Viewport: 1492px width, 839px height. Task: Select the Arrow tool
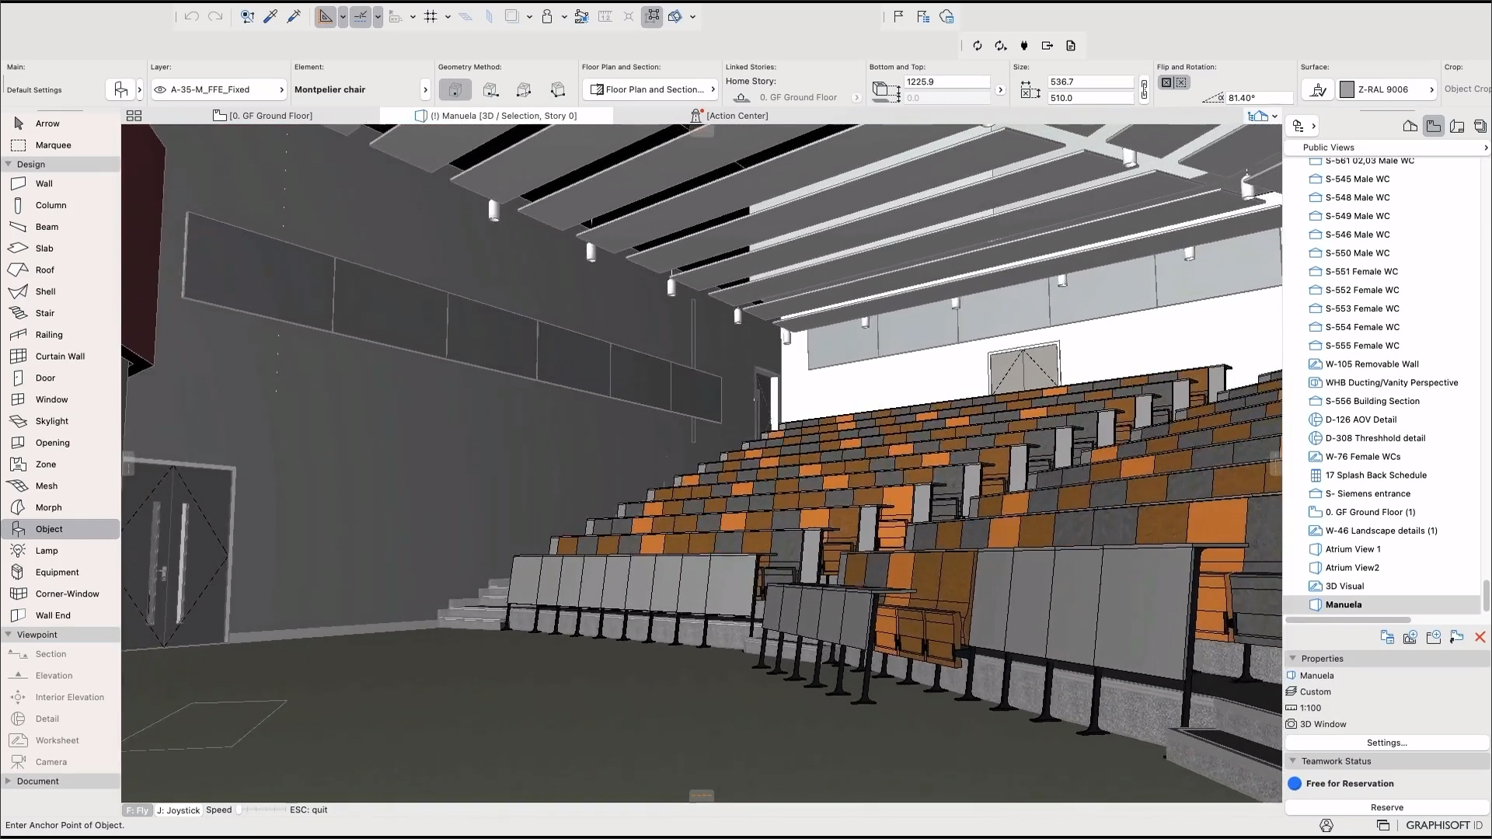pos(60,124)
